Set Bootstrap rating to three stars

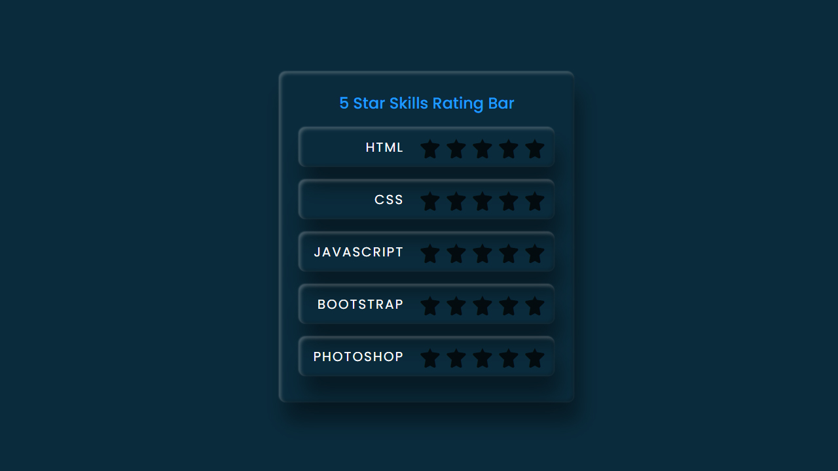point(483,305)
